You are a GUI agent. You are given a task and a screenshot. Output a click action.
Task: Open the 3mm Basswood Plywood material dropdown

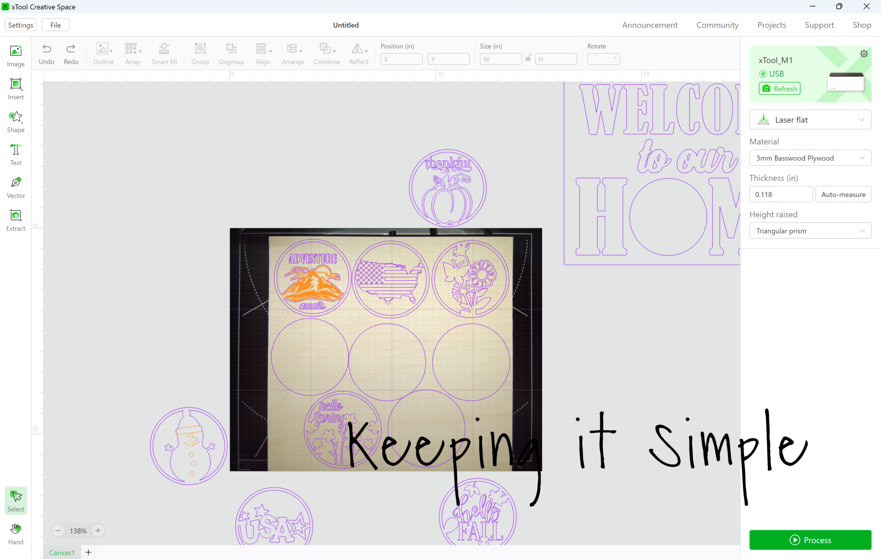click(x=810, y=158)
